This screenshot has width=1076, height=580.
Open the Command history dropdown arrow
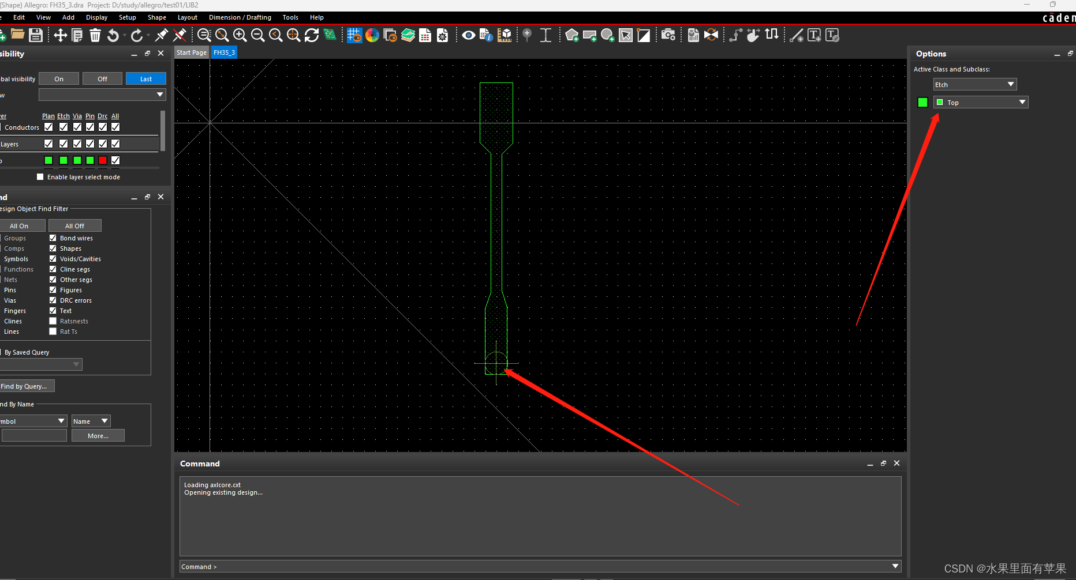point(895,567)
